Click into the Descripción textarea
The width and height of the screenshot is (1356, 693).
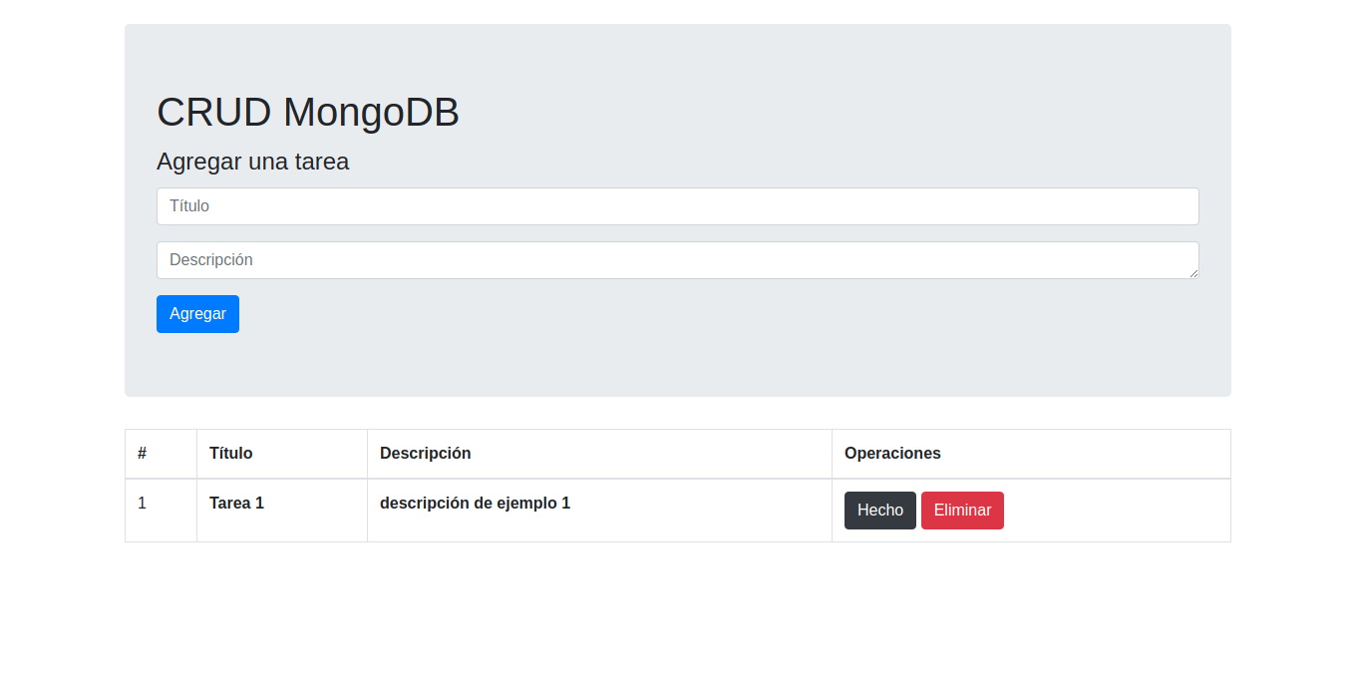[x=677, y=260]
